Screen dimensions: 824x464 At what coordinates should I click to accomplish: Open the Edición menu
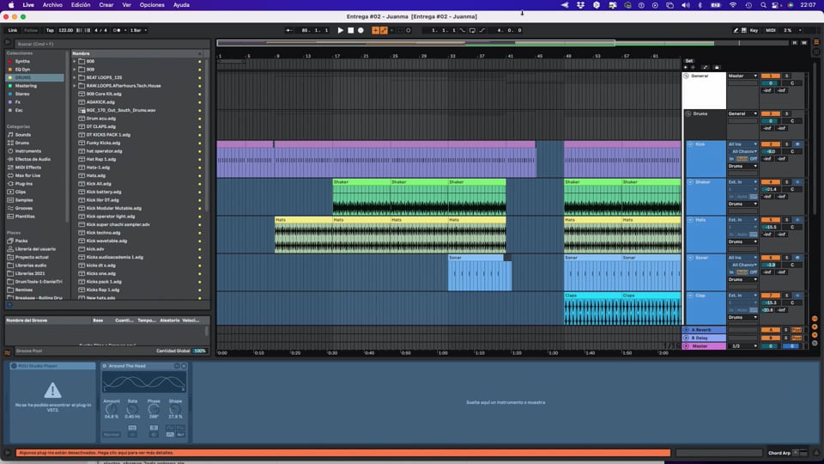81,5
